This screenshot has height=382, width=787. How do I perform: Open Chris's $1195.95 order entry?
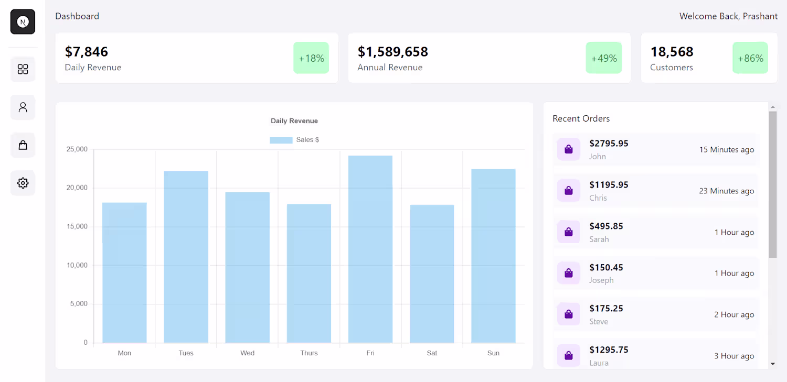[655, 191]
